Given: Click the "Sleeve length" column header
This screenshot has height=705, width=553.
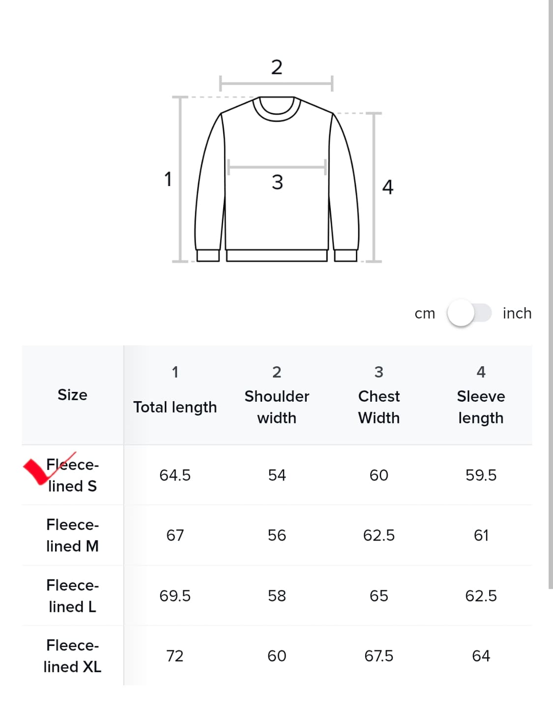Looking at the screenshot, I should [481, 407].
